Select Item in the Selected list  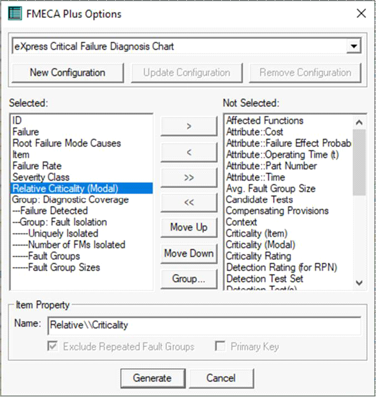[x=81, y=154]
